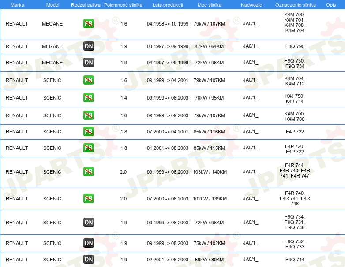Image resolution: width=345 pixels, height=267 pixels.
Task: Select date range 03.1997 -> 09.1999
Action: click(168, 46)
